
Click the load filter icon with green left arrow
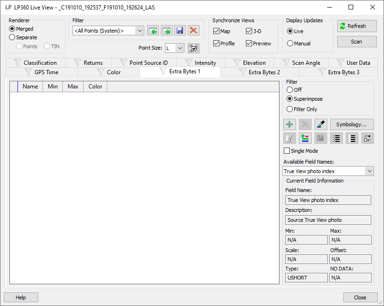(x=153, y=31)
